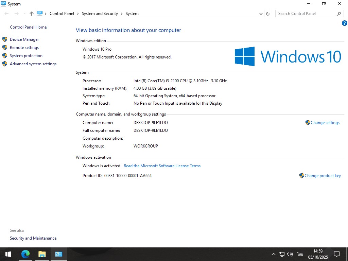Click the processor value Intel Core i3-2100

point(180,81)
